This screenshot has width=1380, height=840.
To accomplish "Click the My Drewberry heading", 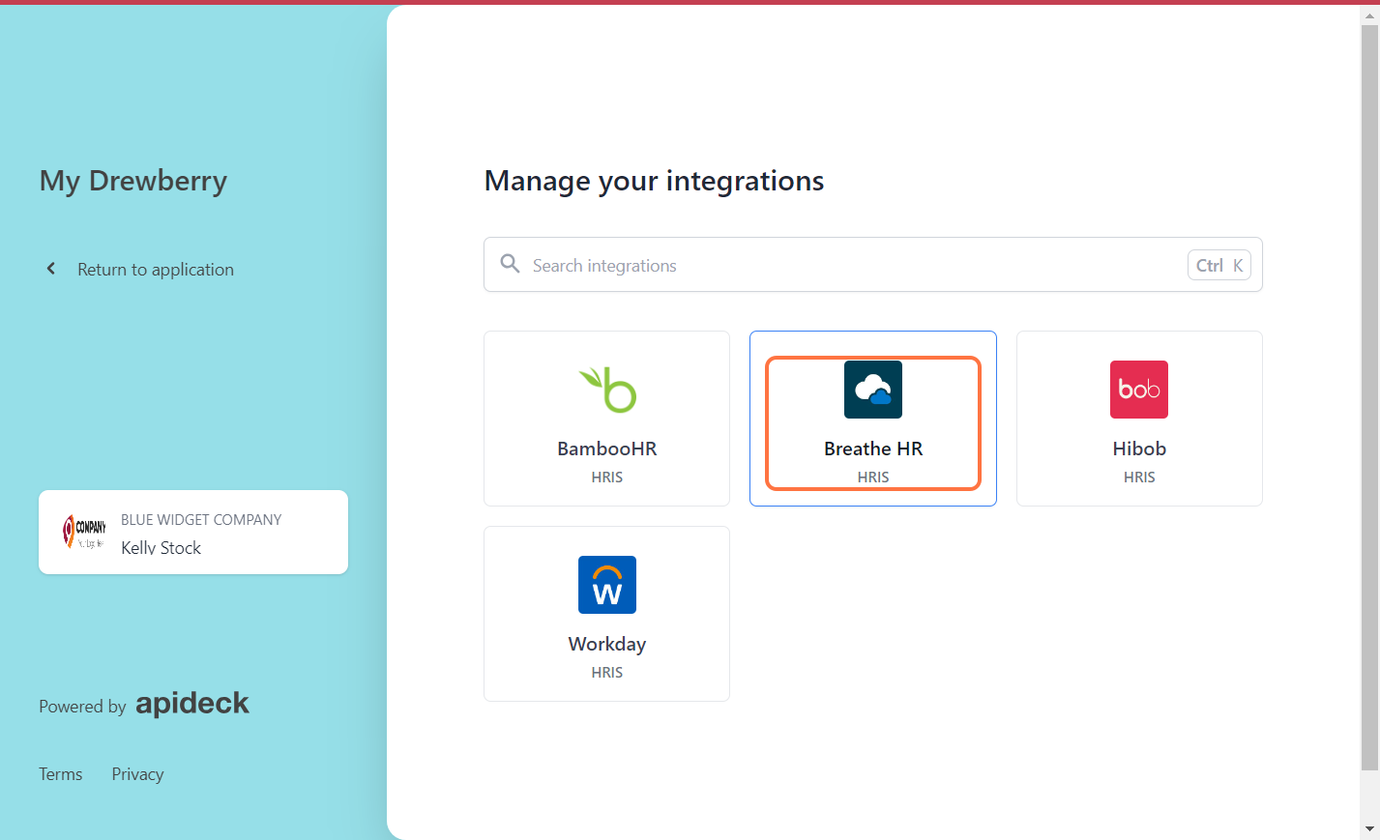I will click(x=133, y=181).
